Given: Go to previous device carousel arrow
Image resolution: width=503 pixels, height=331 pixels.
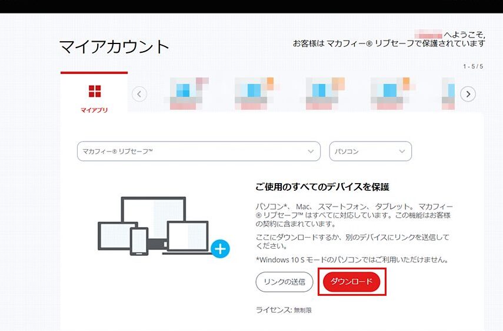Looking at the screenshot, I should [139, 94].
